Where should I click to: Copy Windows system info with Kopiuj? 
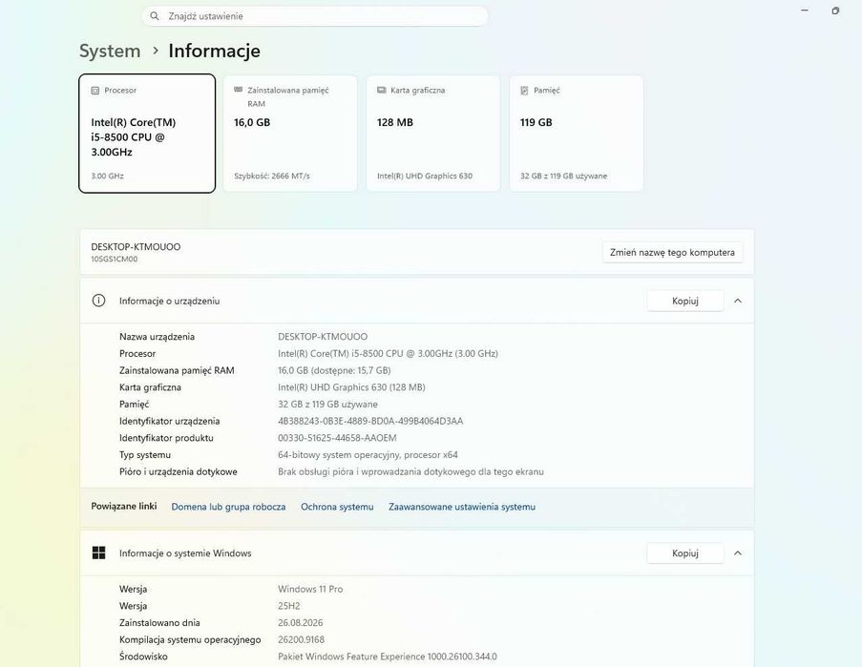click(685, 552)
